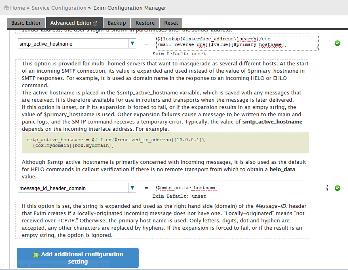Focus the $smtp_active_hostname value input
The width and height of the screenshot is (348, 270).
point(242,188)
